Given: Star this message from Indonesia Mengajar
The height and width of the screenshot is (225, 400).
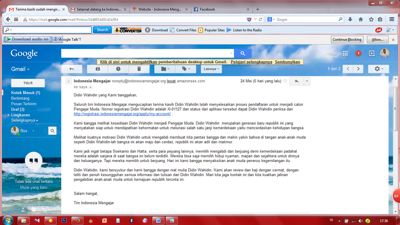Looking at the screenshot, I should coord(285,81).
